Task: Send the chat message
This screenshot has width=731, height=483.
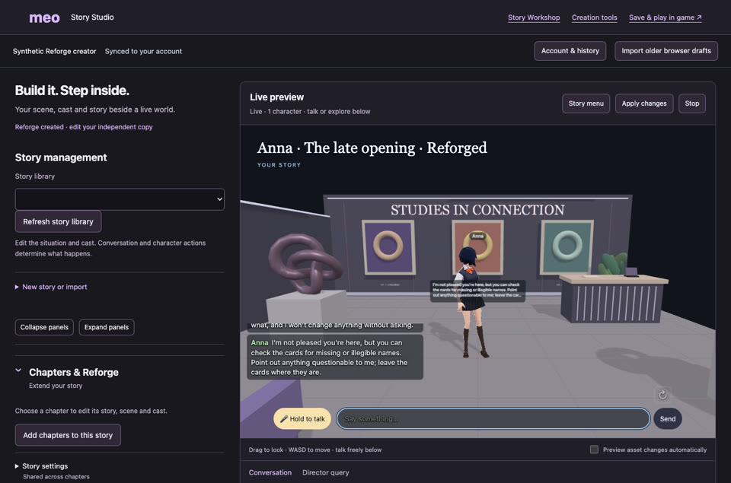Action: [668, 418]
